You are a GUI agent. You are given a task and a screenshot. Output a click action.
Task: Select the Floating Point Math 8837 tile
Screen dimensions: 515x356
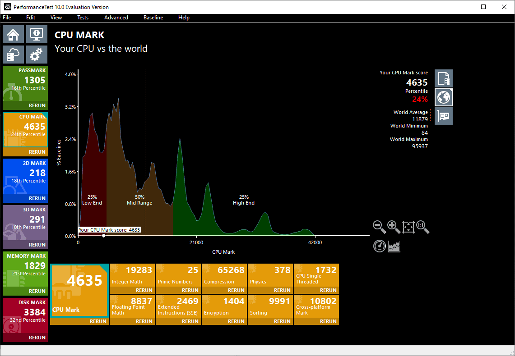(x=132, y=306)
